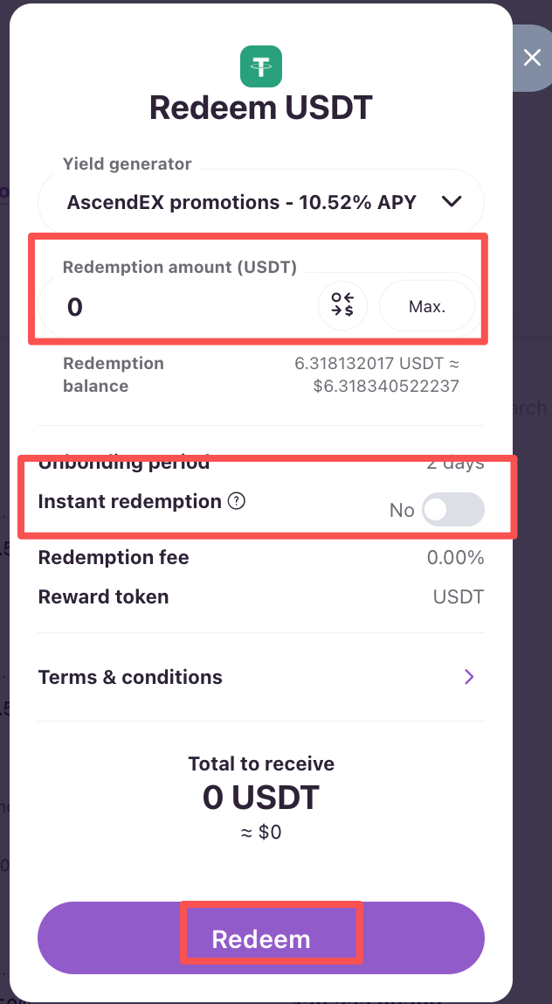Close the Redeem USDT dialog
Viewport: 552px width, 1004px height.
pyautogui.click(x=532, y=59)
